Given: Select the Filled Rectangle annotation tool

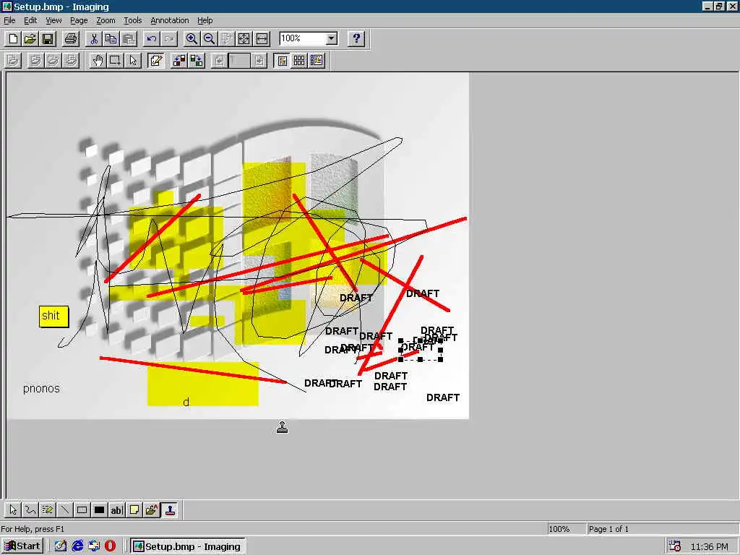Looking at the screenshot, I should coord(100,509).
